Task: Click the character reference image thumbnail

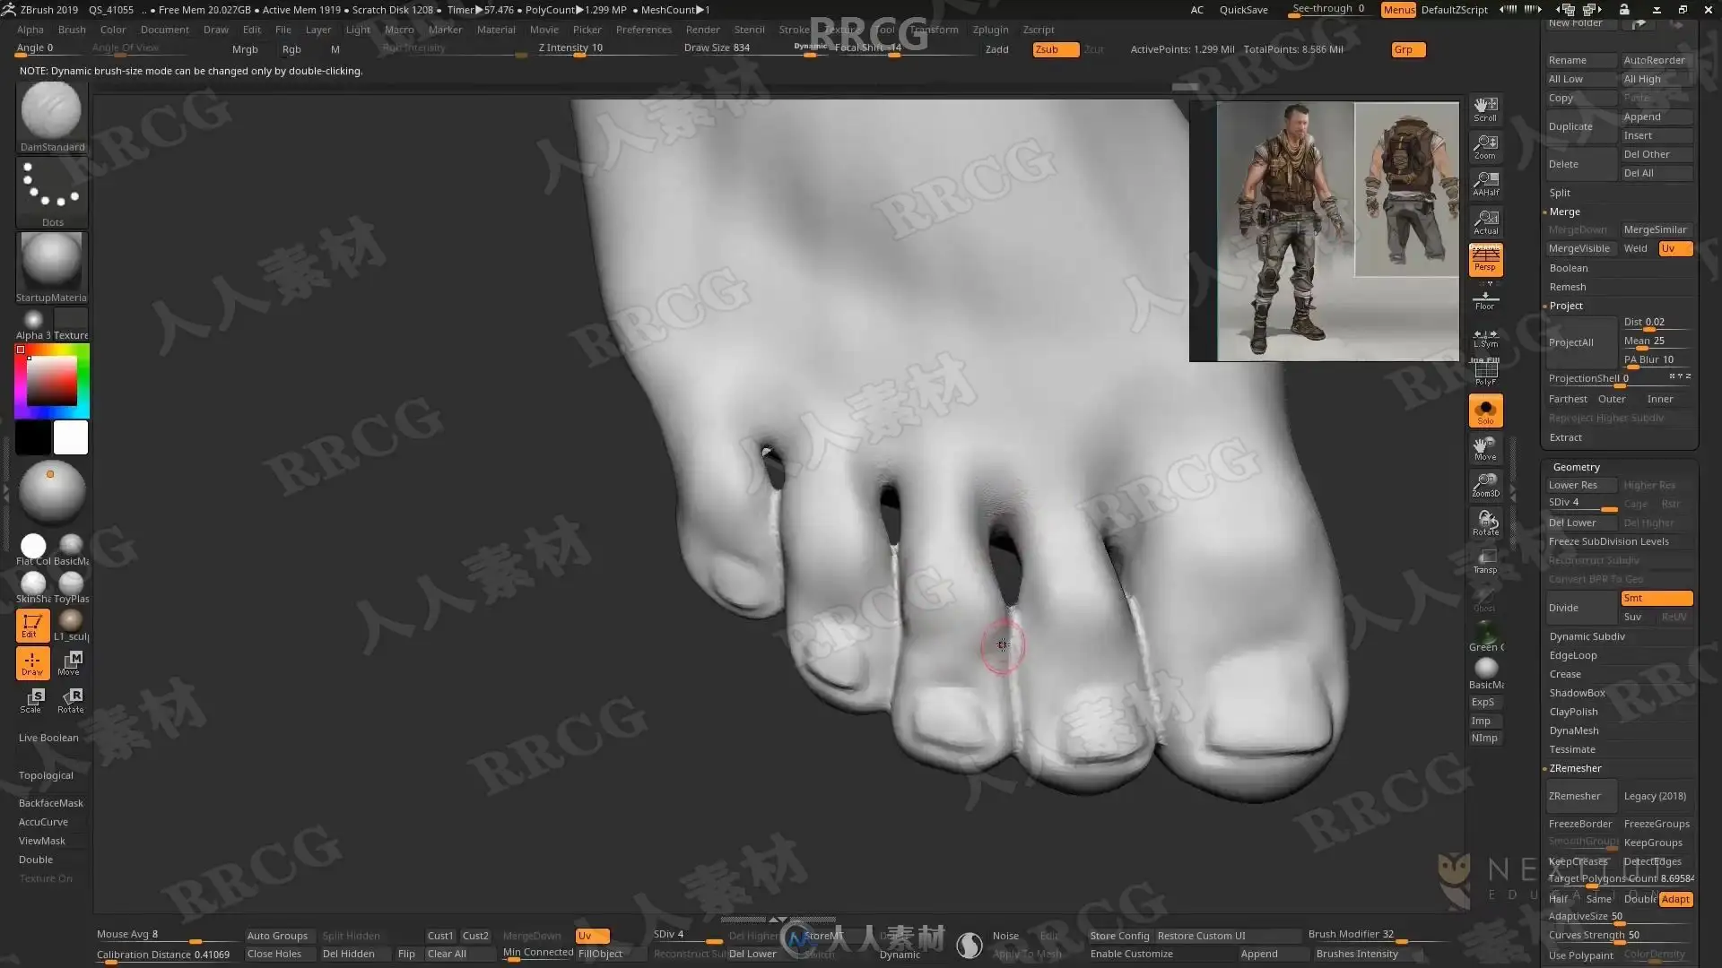Action: coord(1324,231)
